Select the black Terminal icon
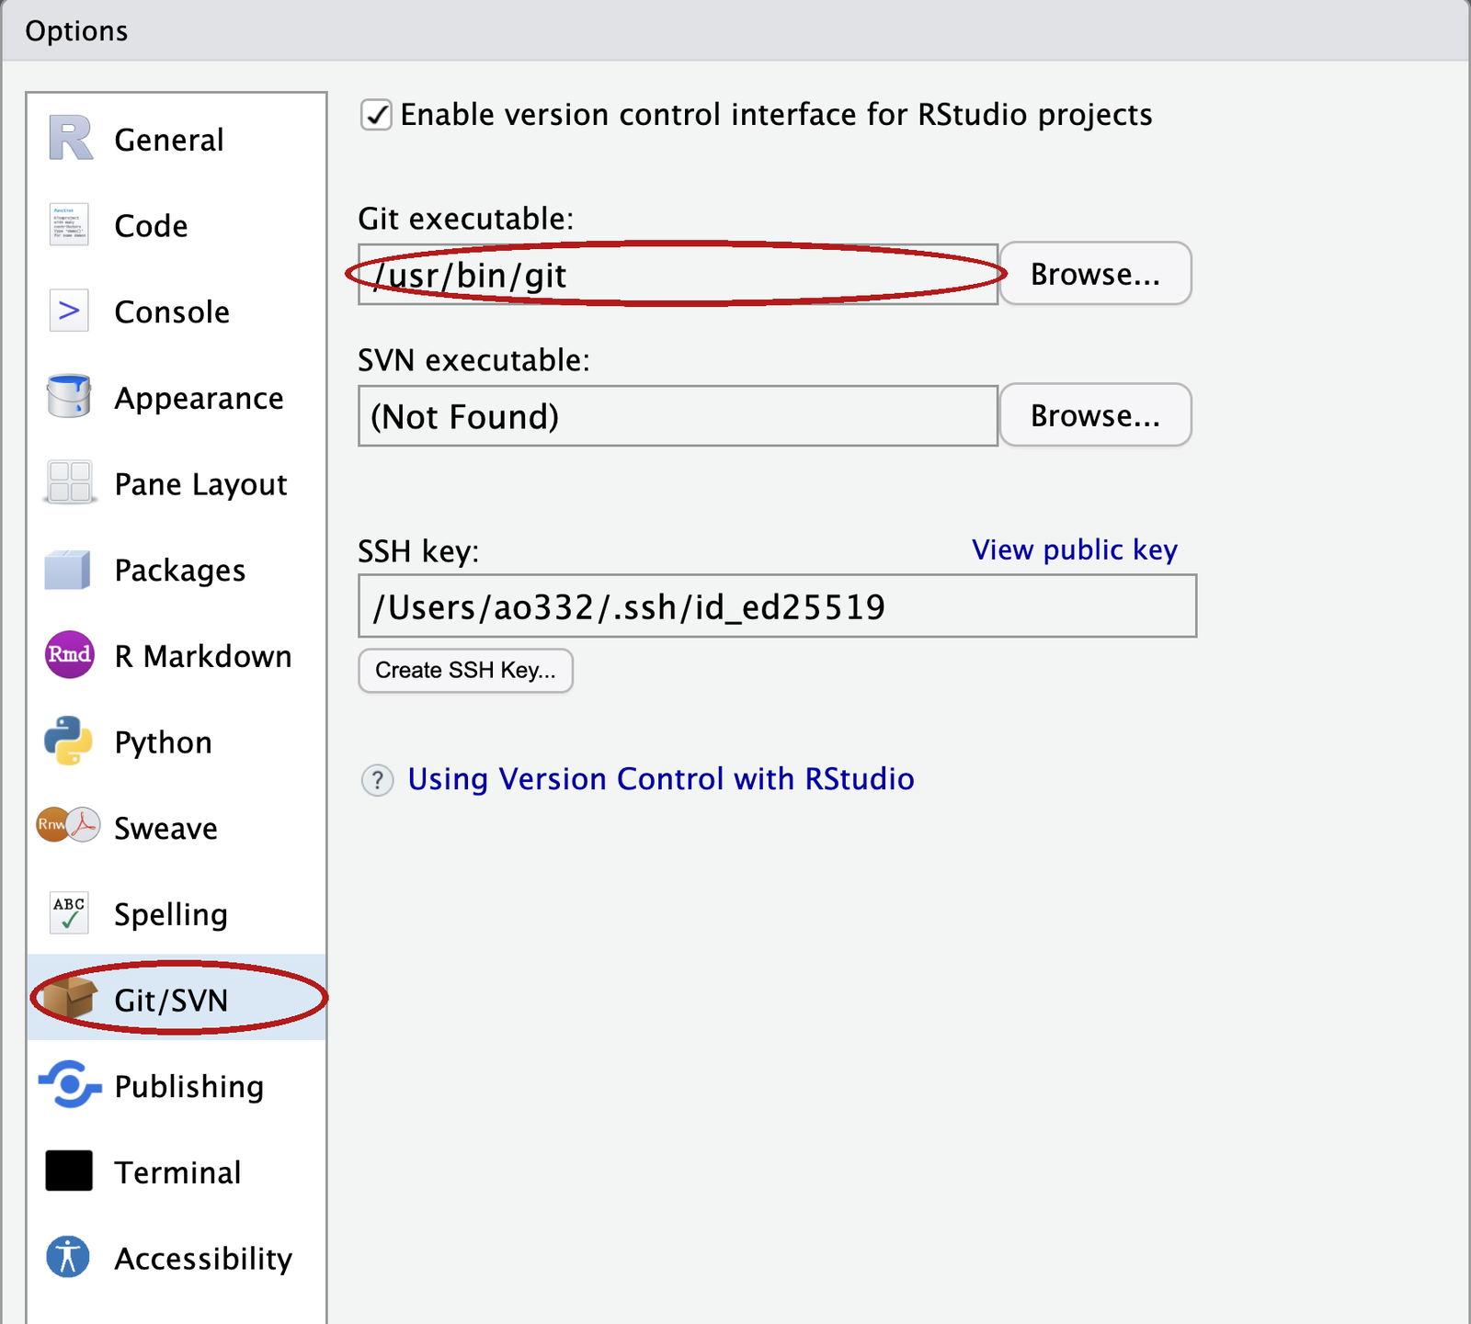The width and height of the screenshot is (1471, 1324). click(69, 1171)
